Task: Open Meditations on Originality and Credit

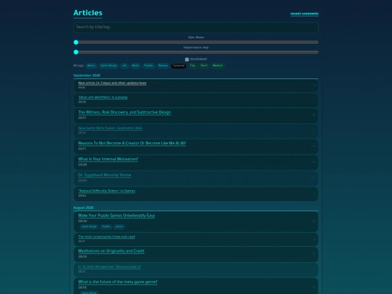Action: point(111,251)
